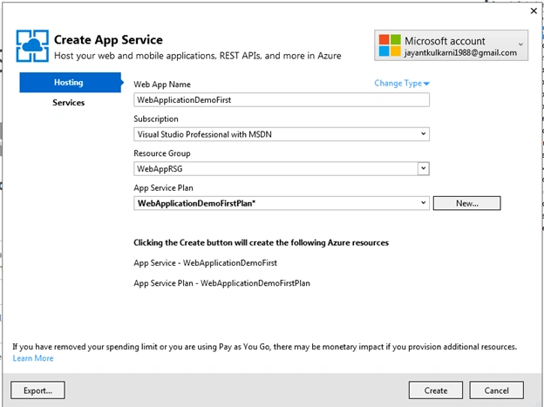Viewport: 544px width, 407px height.
Task: Click 'App Service - WebApplicationDemoFirst' text
Action: pos(206,263)
